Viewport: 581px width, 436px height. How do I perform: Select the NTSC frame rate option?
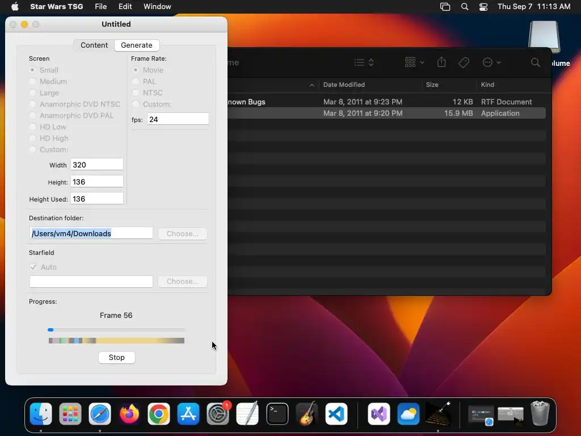pyautogui.click(x=136, y=93)
